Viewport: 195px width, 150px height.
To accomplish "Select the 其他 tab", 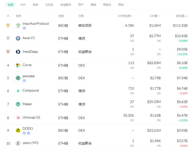I will [x=121, y=4].
